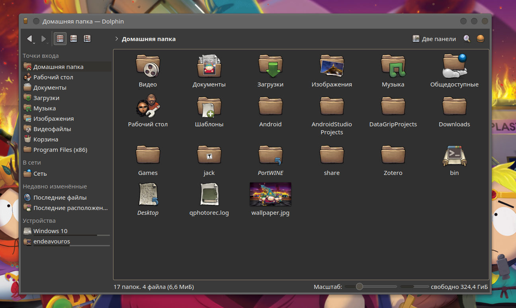Open Загрузки in the places sidebar
516x308 pixels.
(x=67, y=98)
